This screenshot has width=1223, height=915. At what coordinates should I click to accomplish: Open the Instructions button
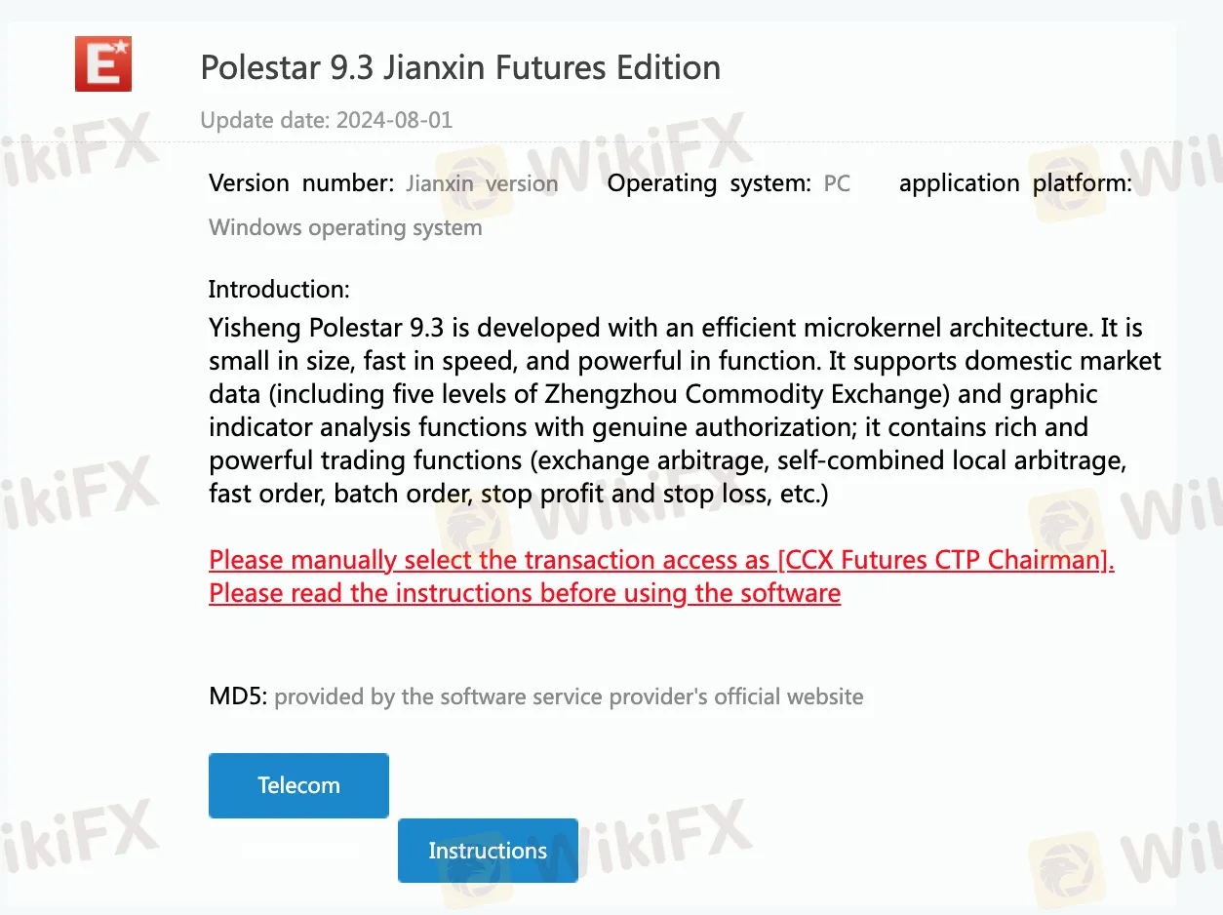[x=488, y=851]
